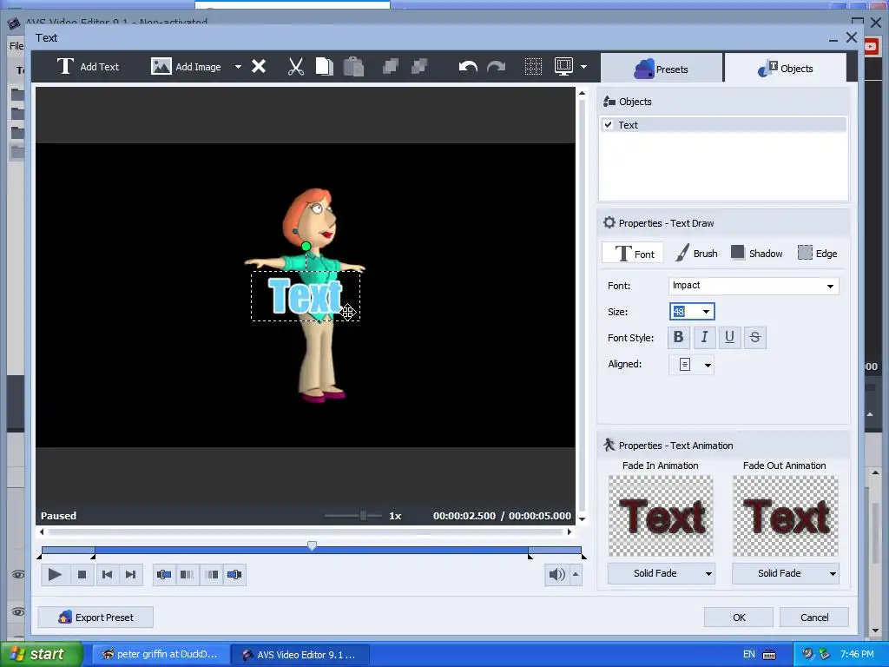
Task: Click the preview monitor icon
Action: pyautogui.click(x=563, y=66)
